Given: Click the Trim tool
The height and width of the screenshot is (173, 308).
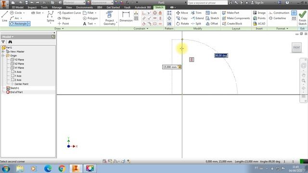Looking at the screenshot, I should tap(196, 13).
